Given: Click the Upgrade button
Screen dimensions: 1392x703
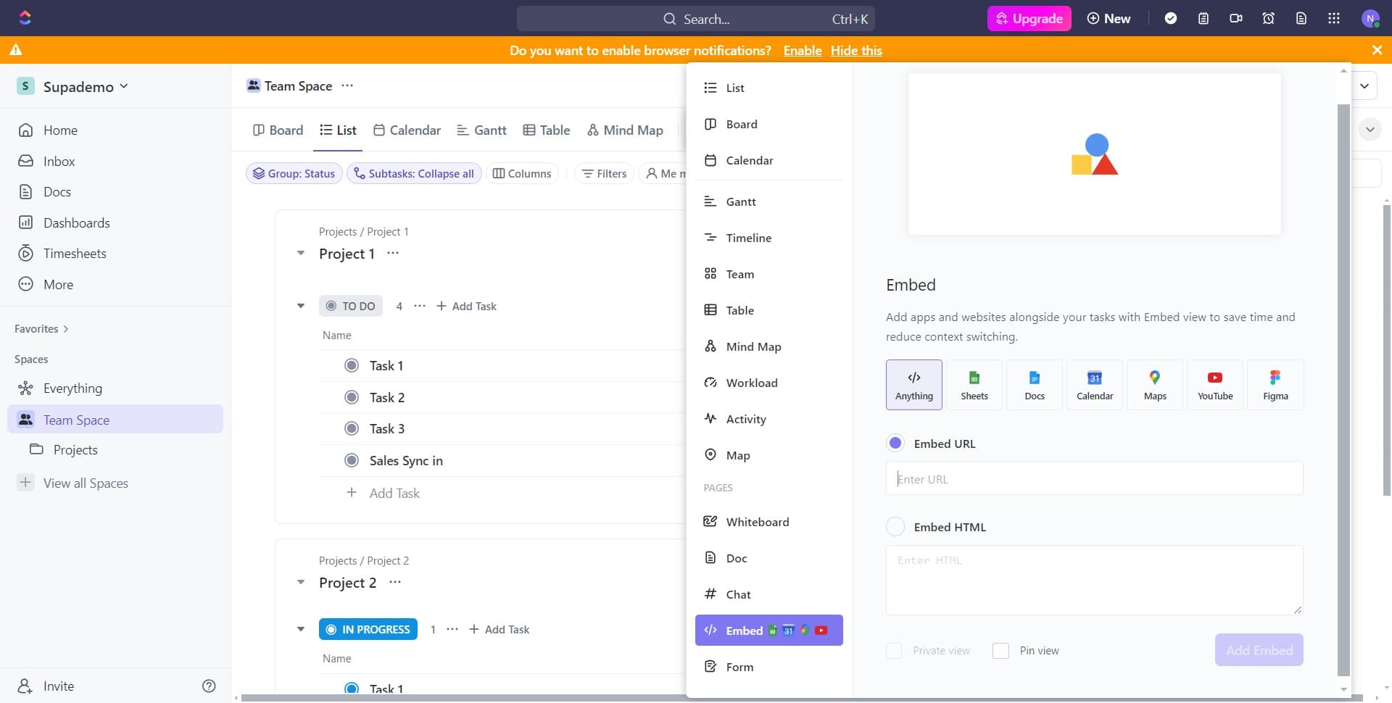Looking at the screenshot, I should pyautogui.click(x=1029, y=19).
